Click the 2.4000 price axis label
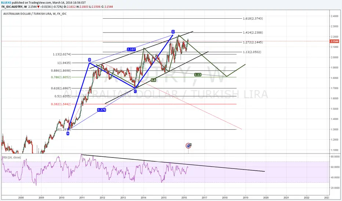This screenshot has height=201, width=342. click(334, 16)
